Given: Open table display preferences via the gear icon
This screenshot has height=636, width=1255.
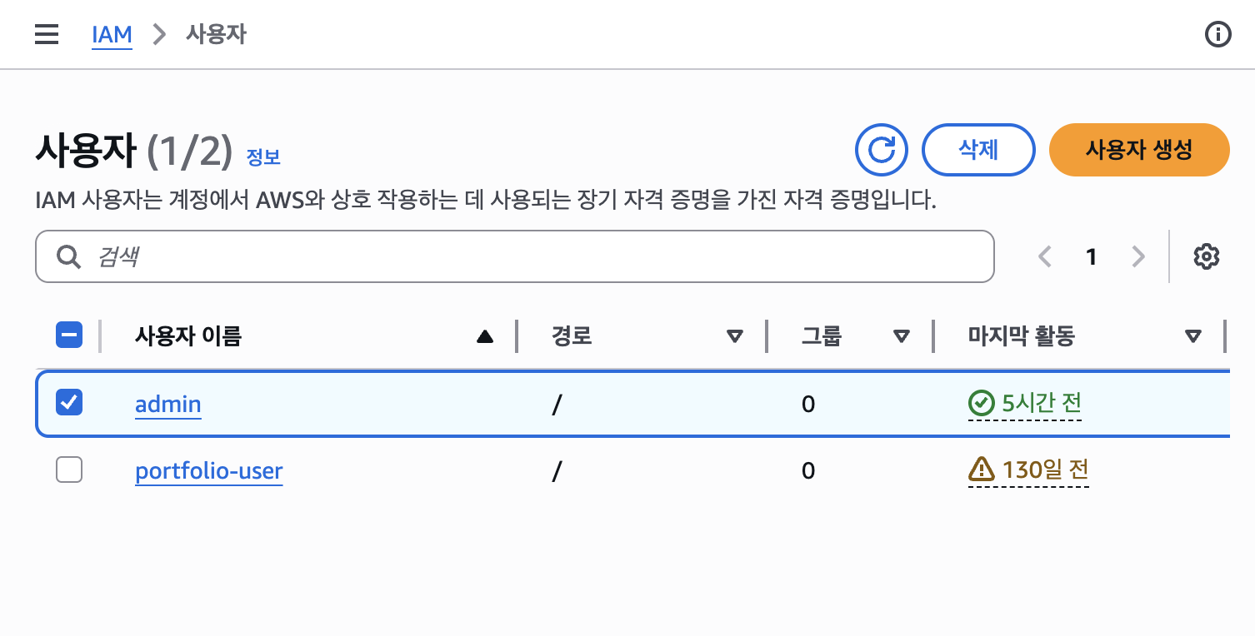Looking at the screenshot, I should pos(1206,256).
